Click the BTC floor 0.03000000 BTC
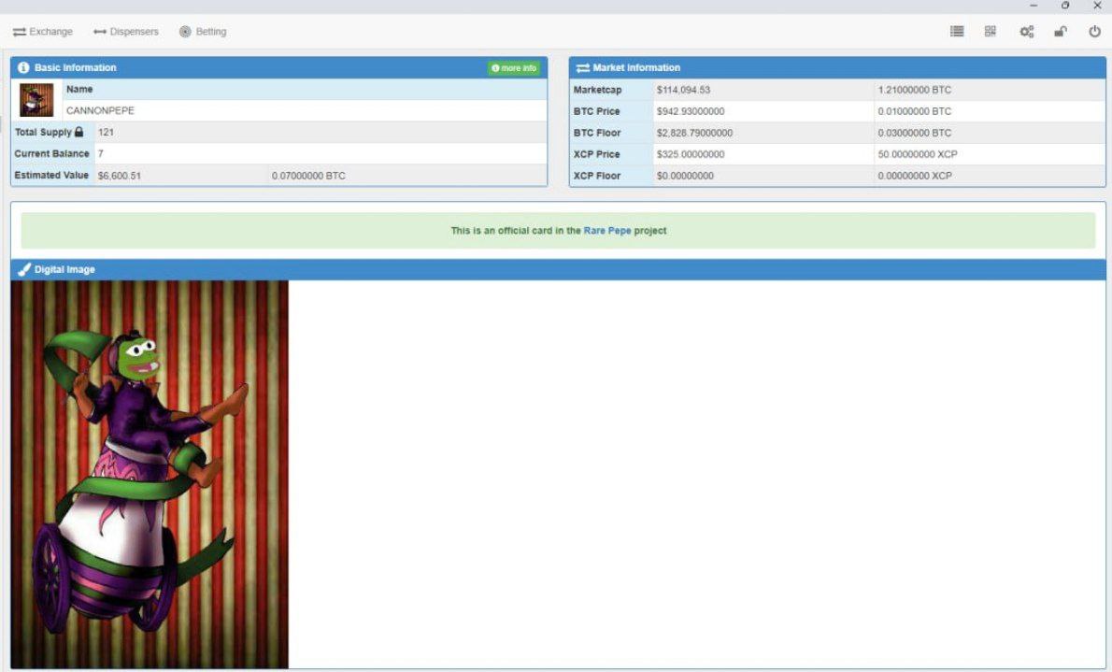 [x=915, y=133]
